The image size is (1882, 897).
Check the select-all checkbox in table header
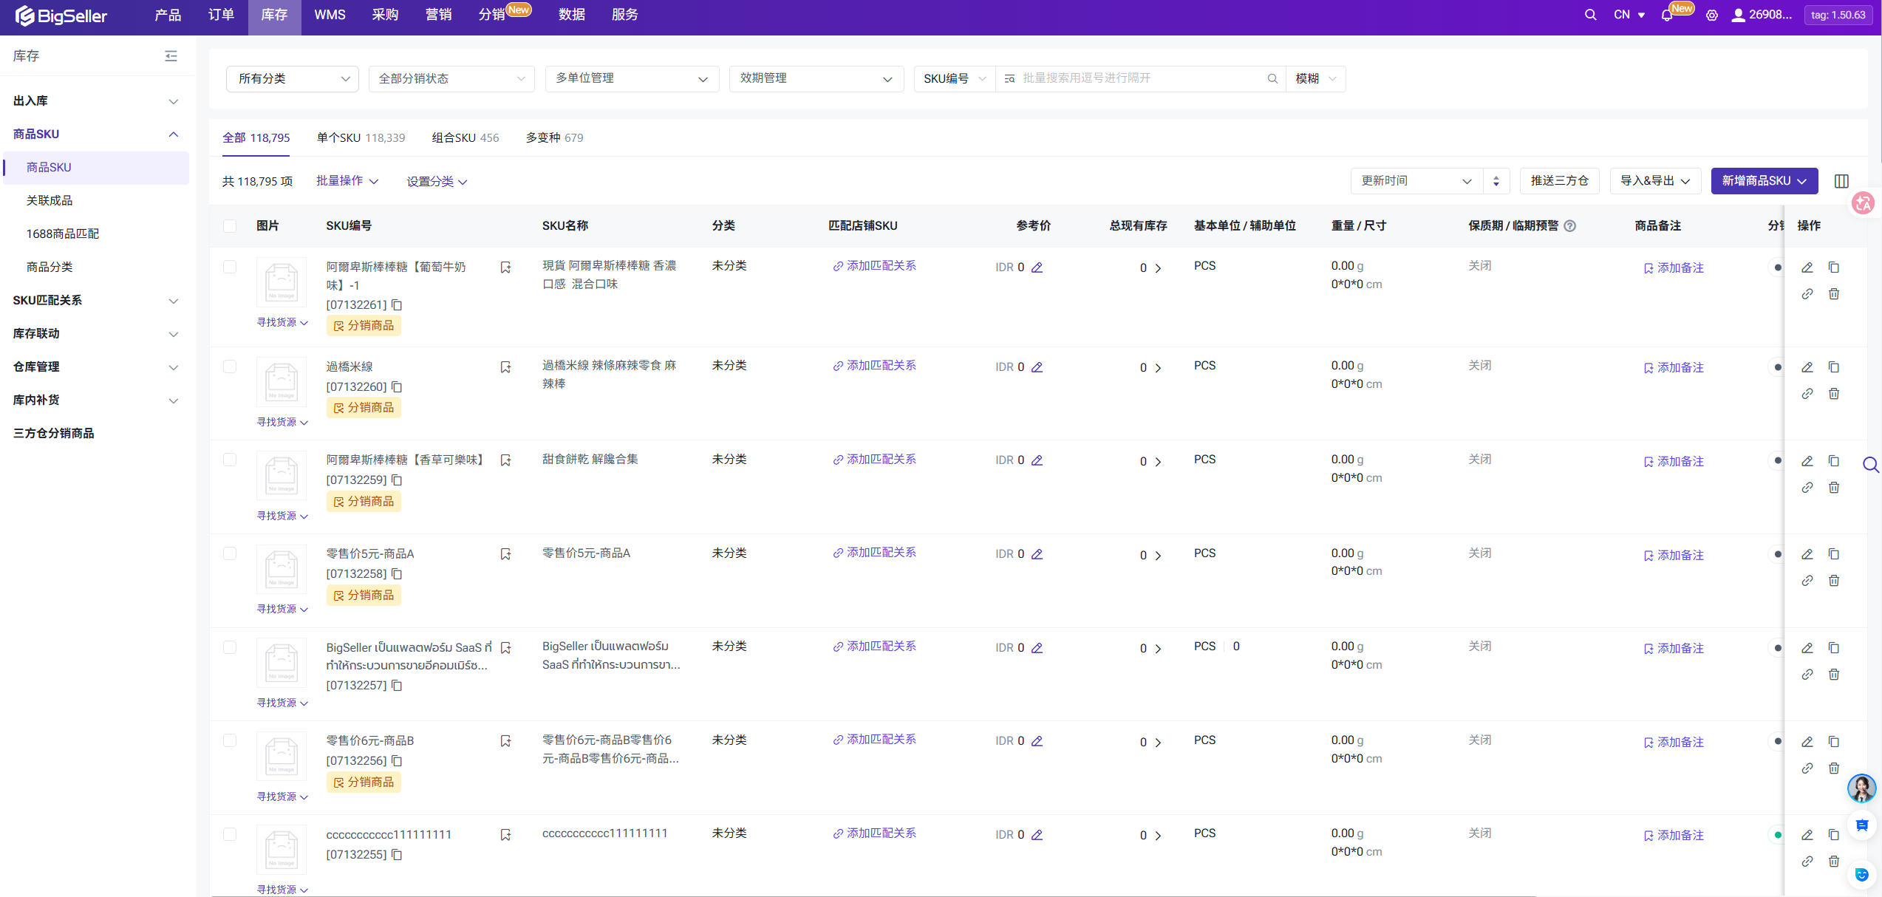[x=230, y=226]
